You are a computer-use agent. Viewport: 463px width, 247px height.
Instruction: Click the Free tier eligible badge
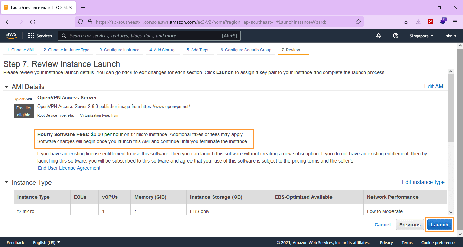pos(24,111)
